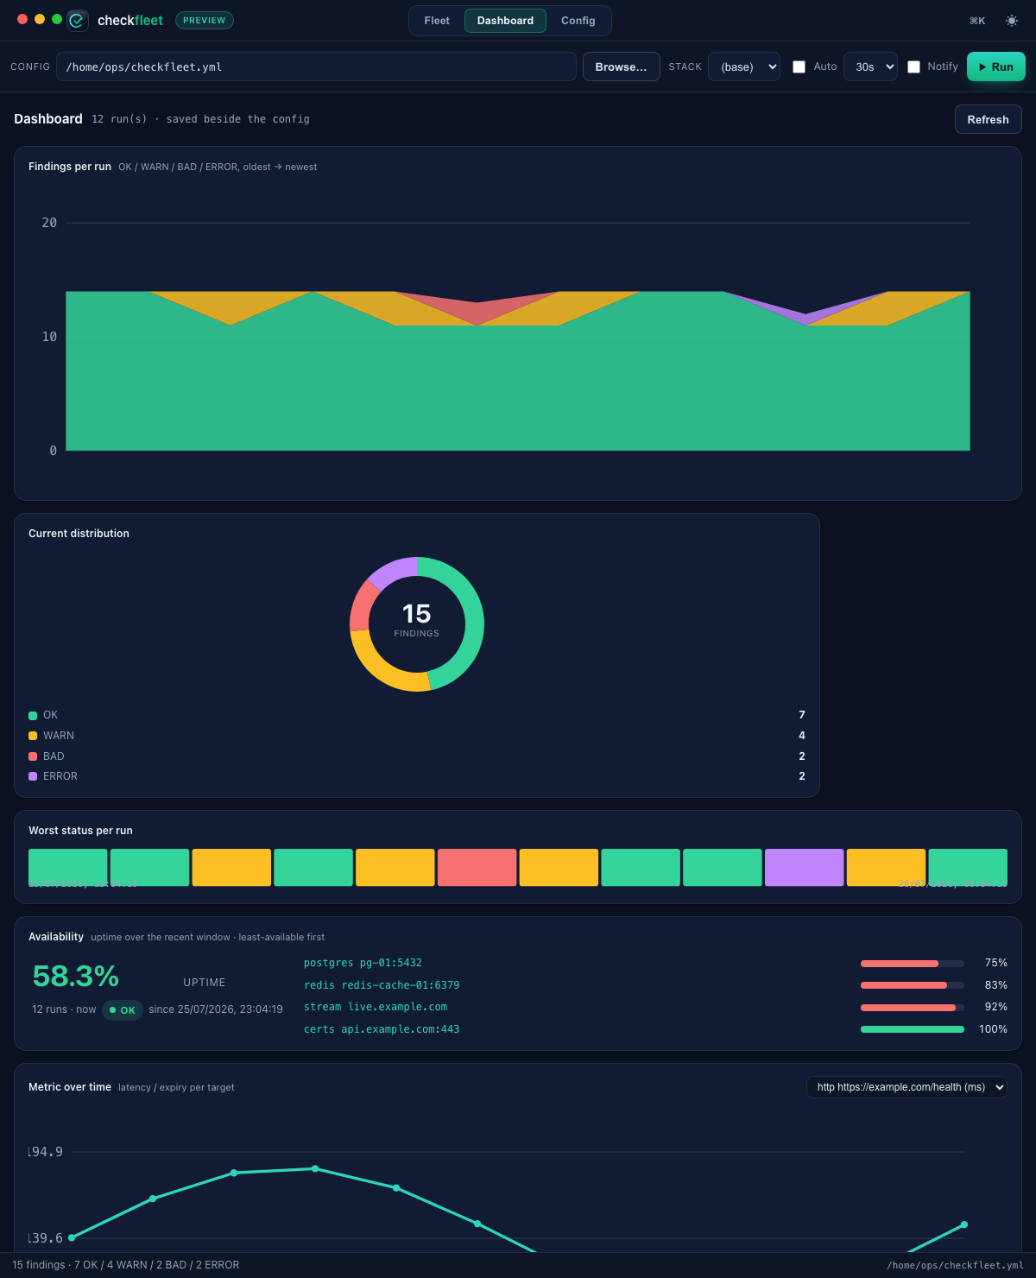
Task: Open the http https://example.com/health metric dropdown
Action: (906, 1087)
